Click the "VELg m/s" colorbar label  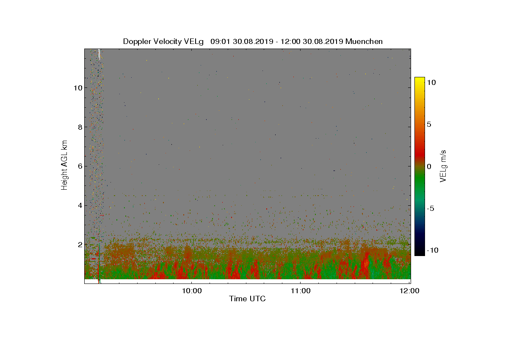pyautogui.click(x=444, y=166)
